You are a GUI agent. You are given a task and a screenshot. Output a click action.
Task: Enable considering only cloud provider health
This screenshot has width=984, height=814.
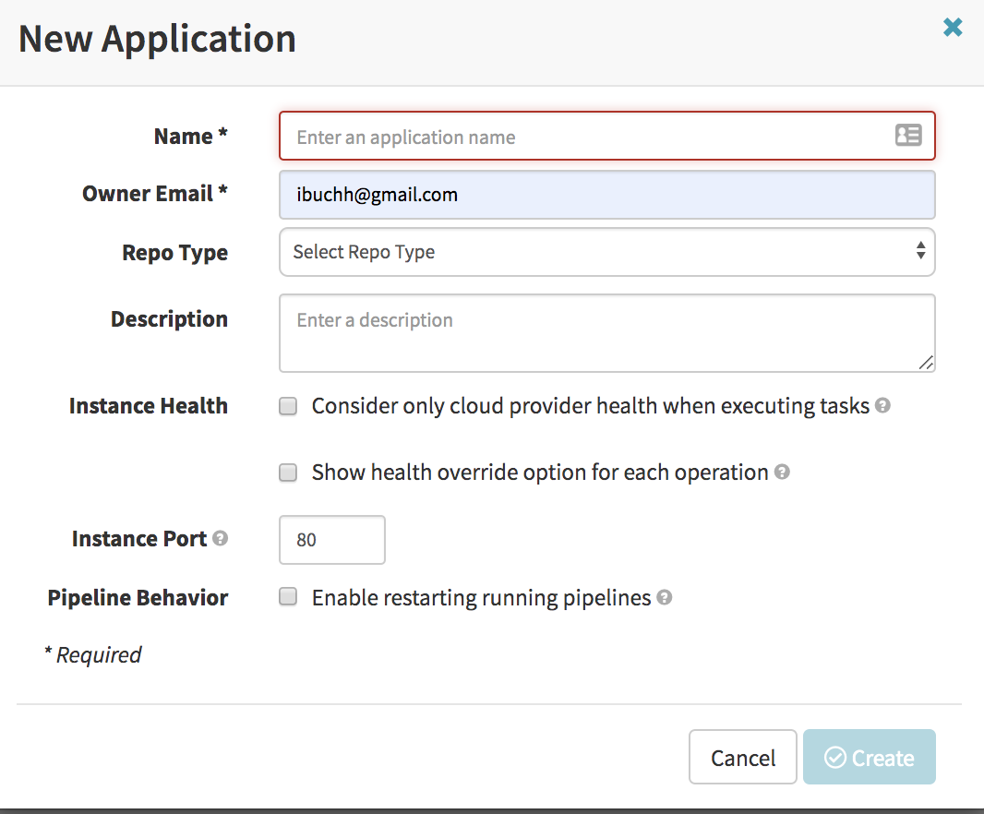[287, 405]
